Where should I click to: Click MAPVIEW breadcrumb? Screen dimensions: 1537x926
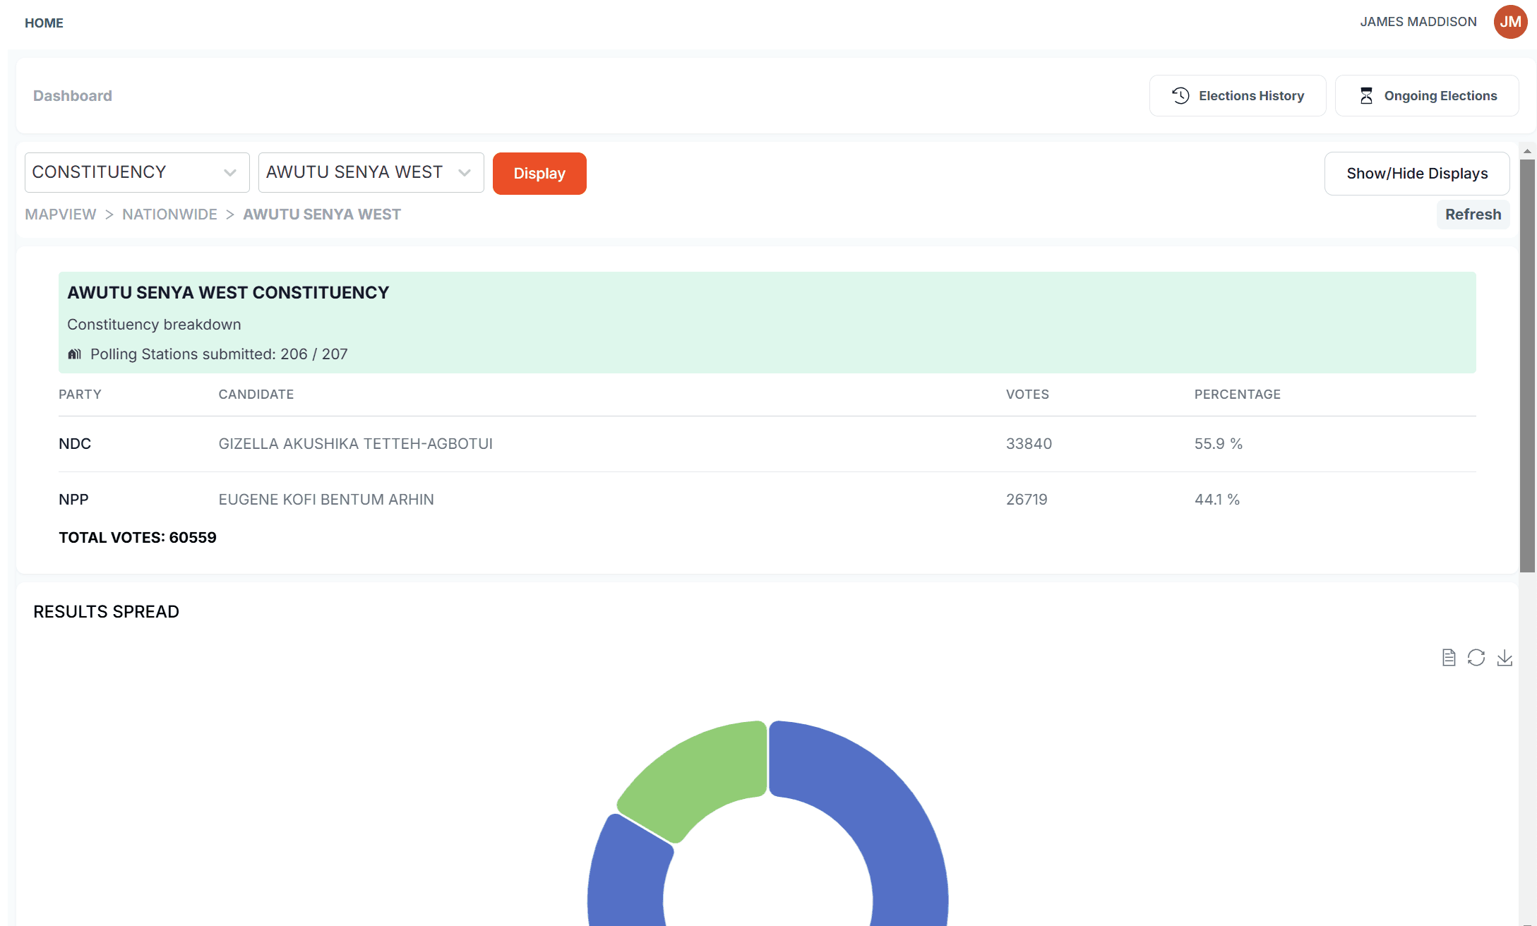tap(61, 215)
